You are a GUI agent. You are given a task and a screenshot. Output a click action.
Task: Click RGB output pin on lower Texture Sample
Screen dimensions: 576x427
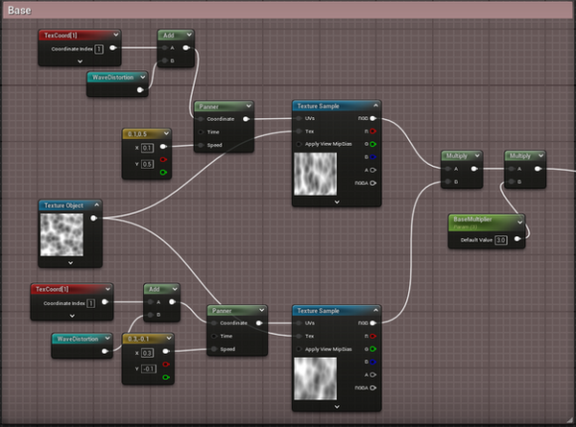click(x=373, y=323)
